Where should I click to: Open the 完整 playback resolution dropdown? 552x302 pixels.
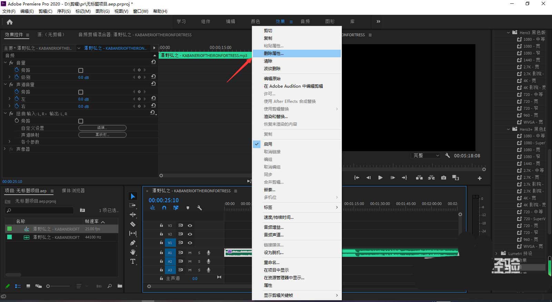426,155
